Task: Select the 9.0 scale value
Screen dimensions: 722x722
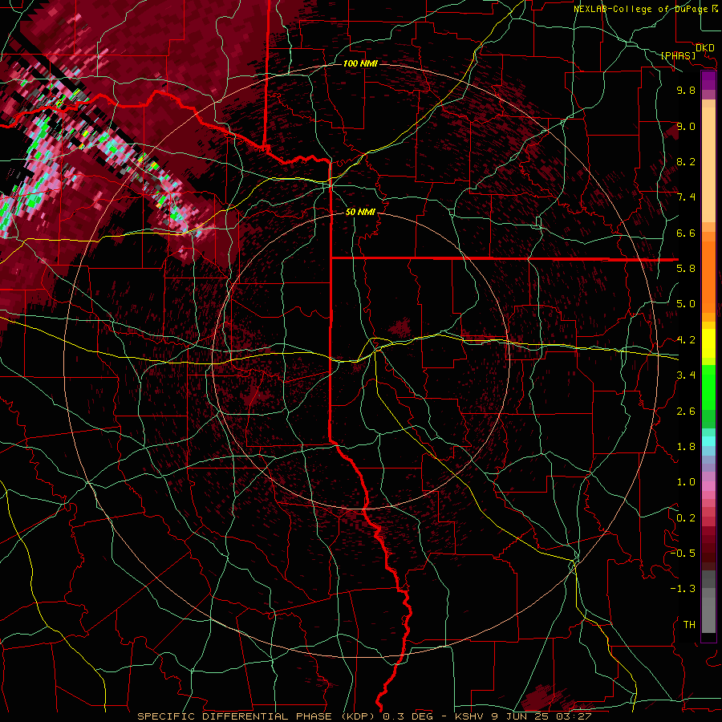Action: tap(686, 126)
